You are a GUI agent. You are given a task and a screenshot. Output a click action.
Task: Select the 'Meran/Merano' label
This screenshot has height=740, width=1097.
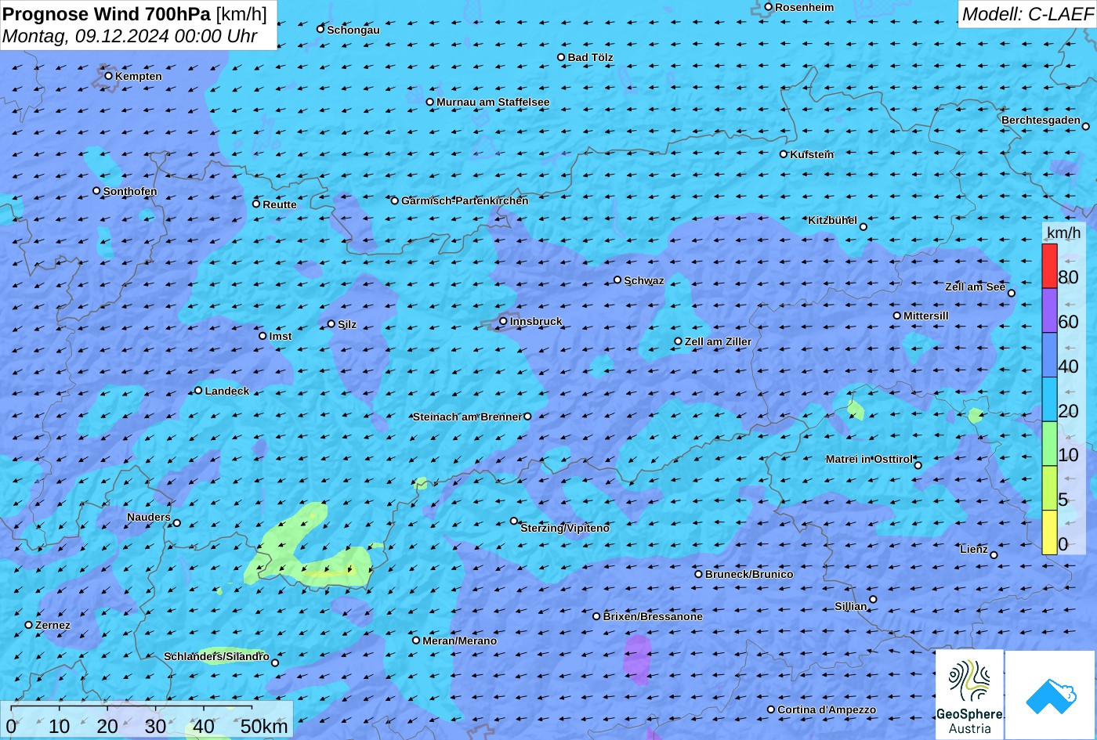point(460,641)
